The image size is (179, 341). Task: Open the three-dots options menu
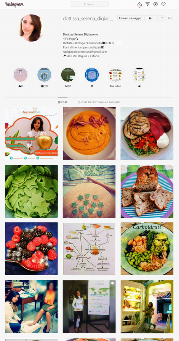click(170, 18)
